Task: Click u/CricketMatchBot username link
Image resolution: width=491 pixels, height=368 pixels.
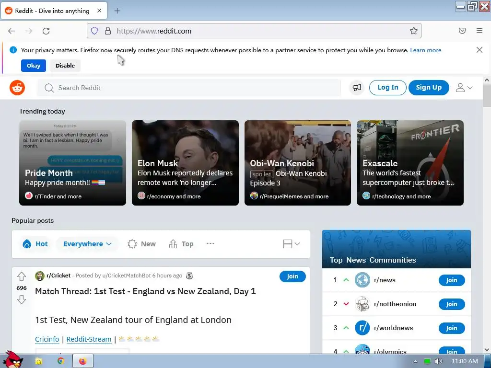Action: tap(127, 276)
